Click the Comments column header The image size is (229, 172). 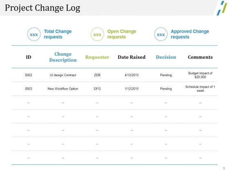pos(200,57)
